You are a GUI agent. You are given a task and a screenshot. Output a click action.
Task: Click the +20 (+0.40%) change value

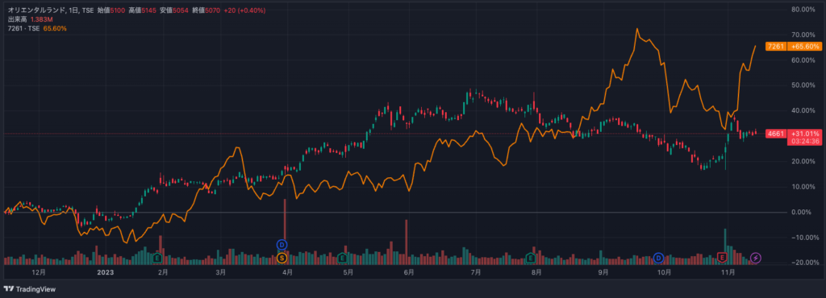tap(244, 10)
